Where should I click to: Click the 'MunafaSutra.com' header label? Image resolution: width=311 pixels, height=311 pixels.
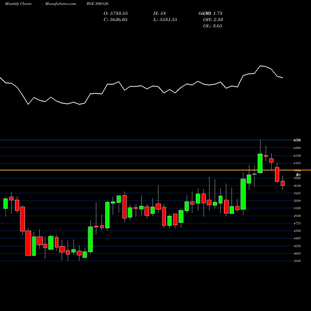(x=60, y=4)
